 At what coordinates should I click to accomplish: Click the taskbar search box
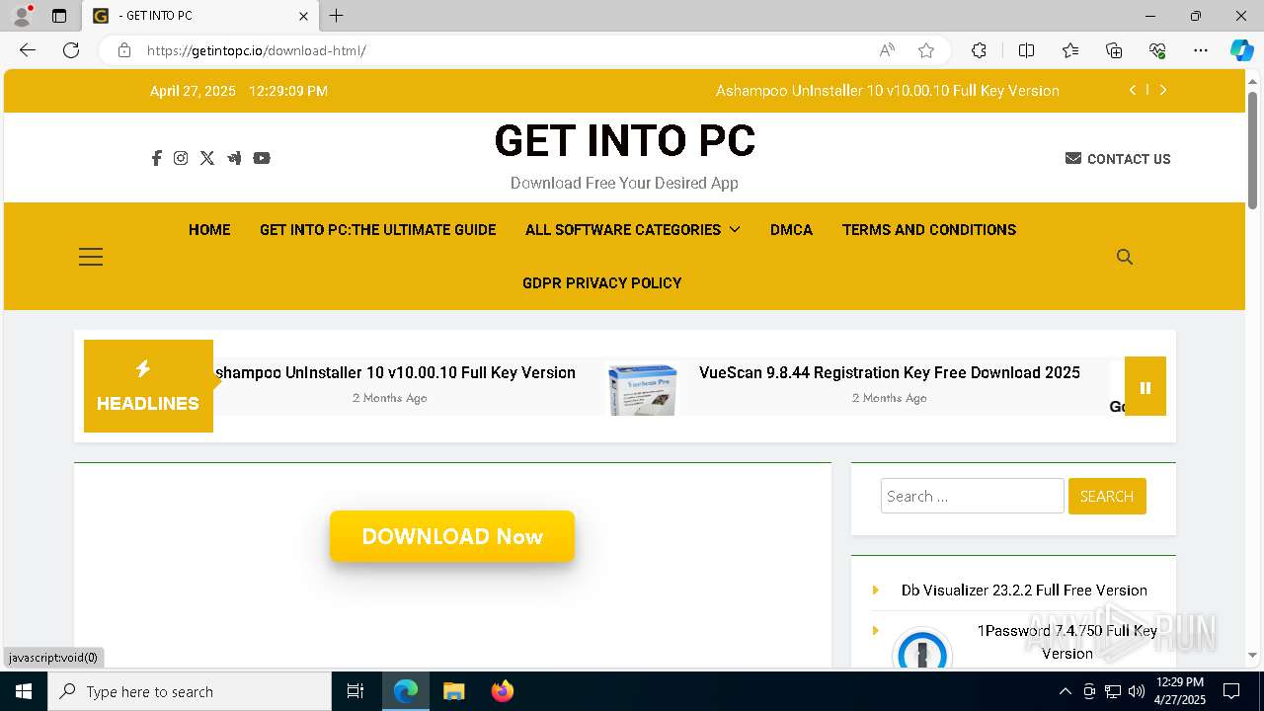tap(190, 691)
